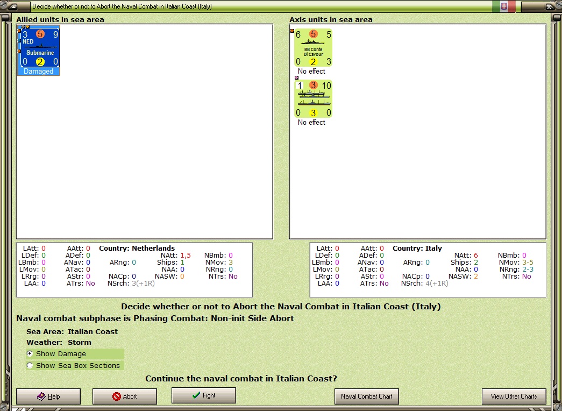Click the 'Non-init Side Abort' subphase text
Screen dimensions: 562x411
[252, 318]
